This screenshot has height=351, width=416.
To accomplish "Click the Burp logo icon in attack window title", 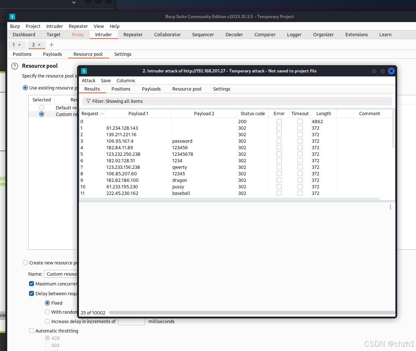I will (84, 71).
